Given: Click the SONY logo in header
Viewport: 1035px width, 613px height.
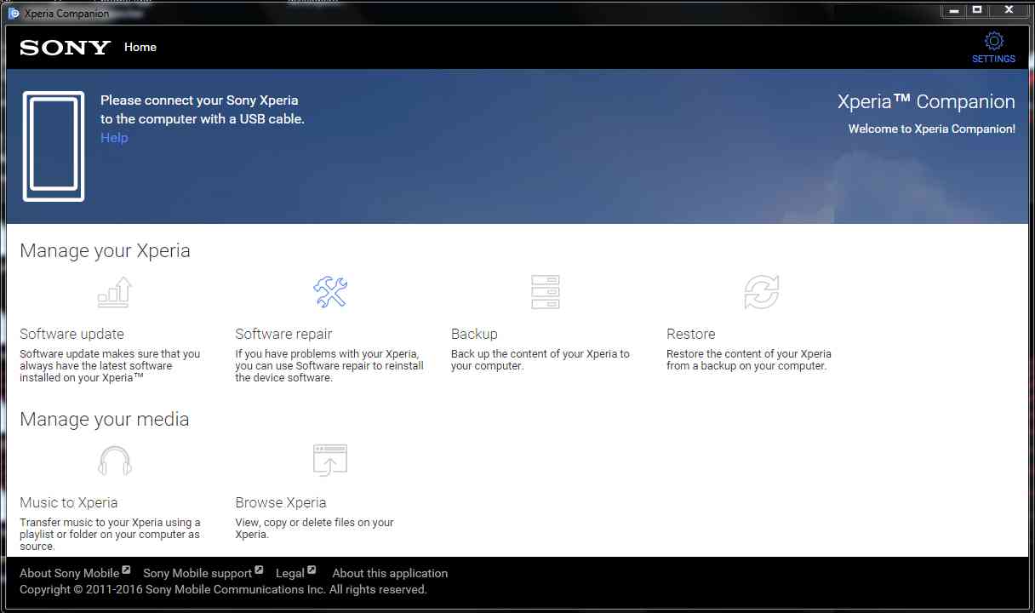Looking at the screenshot, I should click(x=66, y=48).
